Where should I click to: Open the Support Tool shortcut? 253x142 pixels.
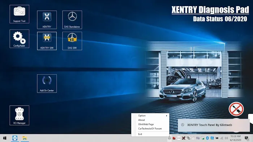(x=20, y=14)
